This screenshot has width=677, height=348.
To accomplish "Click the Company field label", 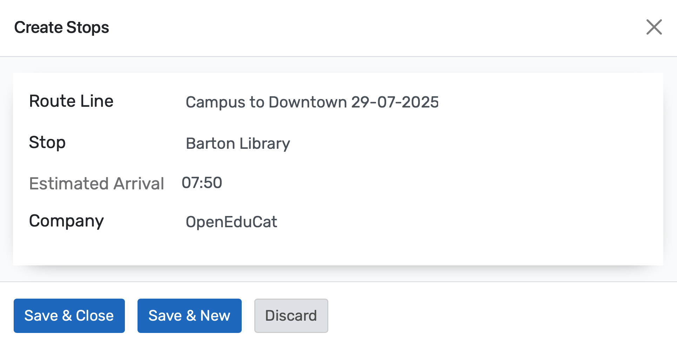I will point(66,221).
